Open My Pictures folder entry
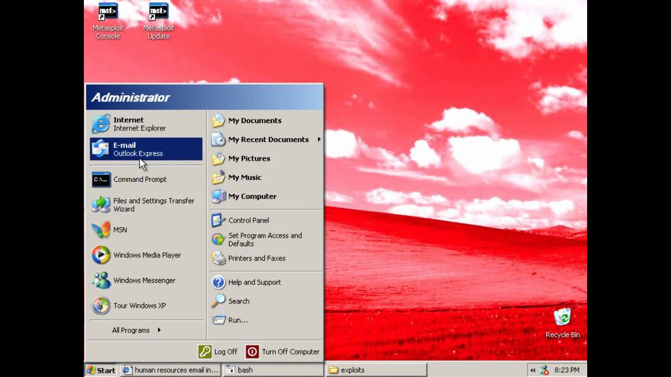This screenshot has height=377, width=671. coord(266,158)
